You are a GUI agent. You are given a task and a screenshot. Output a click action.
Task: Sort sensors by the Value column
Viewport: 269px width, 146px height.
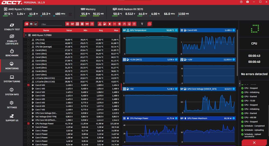click(x=69, y=30)
